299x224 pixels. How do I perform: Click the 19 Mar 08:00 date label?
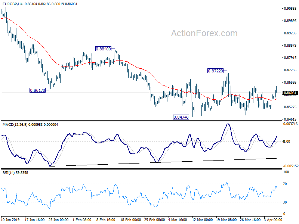click(226, 220)
